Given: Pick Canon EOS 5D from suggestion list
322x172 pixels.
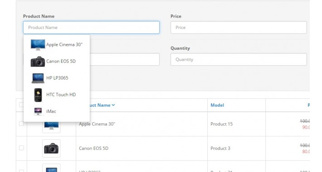Looking at the screenshot, I should [x=57, y=61].
